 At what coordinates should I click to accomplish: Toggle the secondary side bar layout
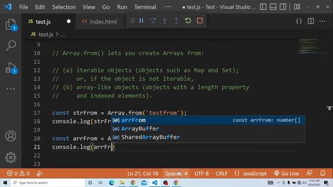283,7
